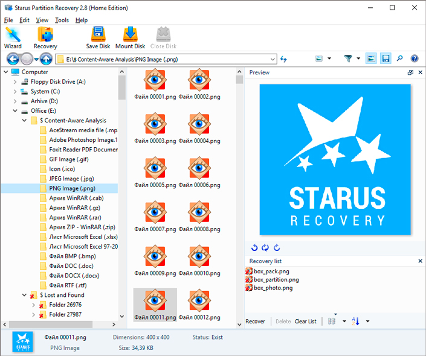Image resolution: width=426 pixels, height=356 pixels.
Task: Toggle the preview panel button
Action: [371, 59]
